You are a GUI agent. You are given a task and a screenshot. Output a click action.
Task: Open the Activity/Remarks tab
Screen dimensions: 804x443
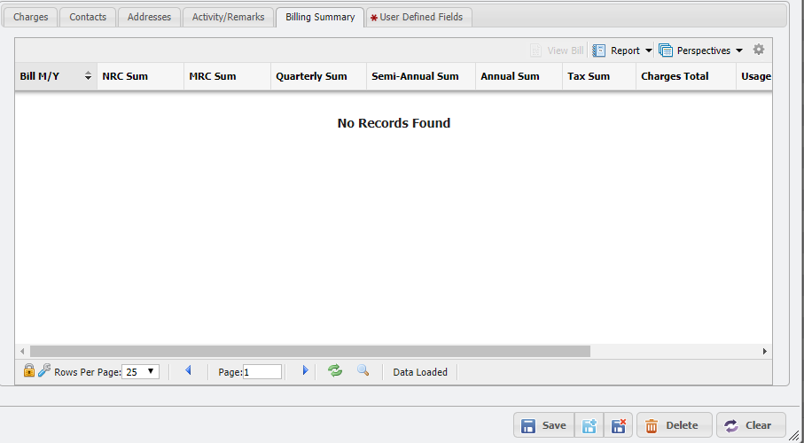pos(228,17)
